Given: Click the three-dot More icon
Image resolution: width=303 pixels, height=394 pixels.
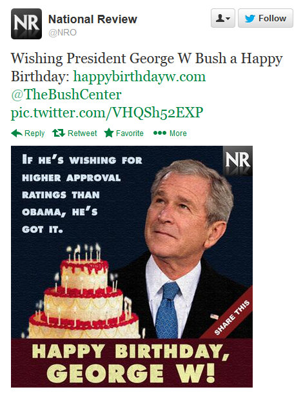Looking at the screenshot, I should coord(160,133).
